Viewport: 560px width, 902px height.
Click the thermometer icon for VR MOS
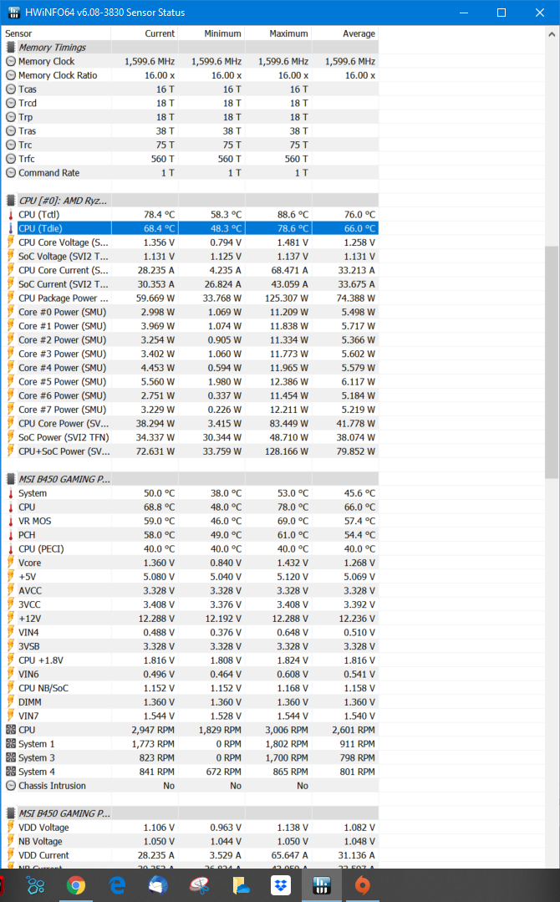click(x=10, y=521)
